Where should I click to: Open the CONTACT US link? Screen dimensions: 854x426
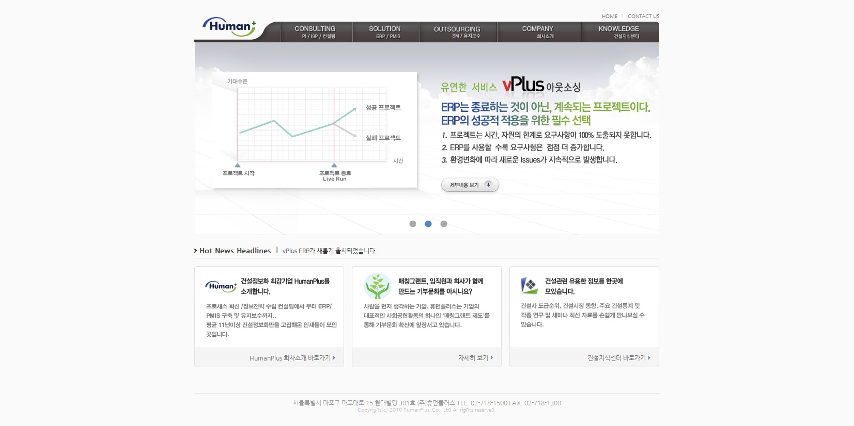pyautogui.click(x=643, y=17)
